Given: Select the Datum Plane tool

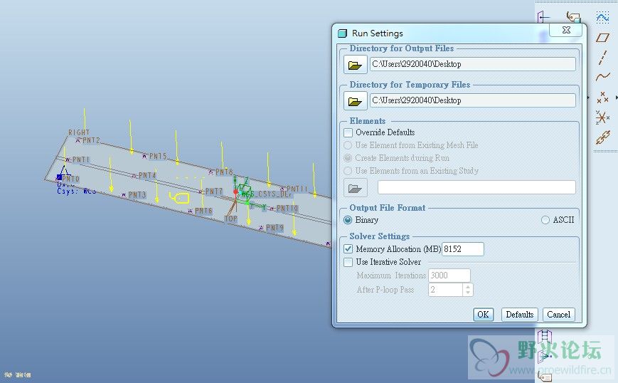Looking at the screenshot, I should [x=602, y=38].
